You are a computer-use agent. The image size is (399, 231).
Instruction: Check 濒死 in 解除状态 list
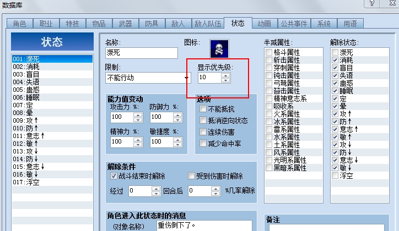[335, 52]
